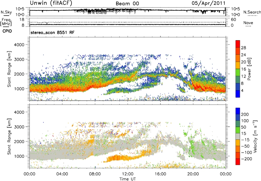Viewport: 261px width, 181px height.
Task: Click the velocity plot 'Slant Range [km]' label
Action: tap(9, 137)
